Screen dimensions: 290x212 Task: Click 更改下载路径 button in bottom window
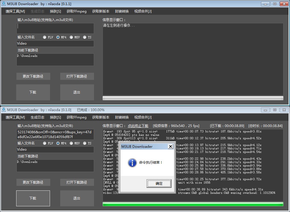click(33, 182)
